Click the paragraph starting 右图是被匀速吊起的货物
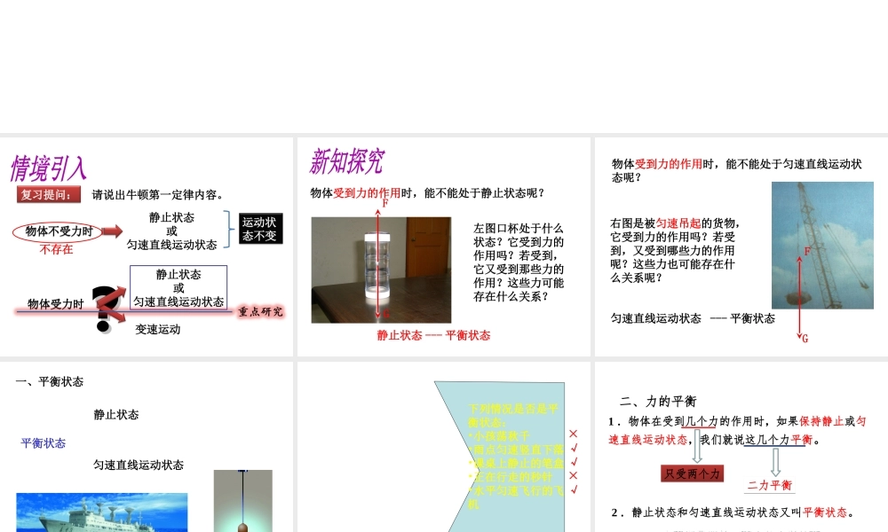The image size is (888, 532). (675, 250)
